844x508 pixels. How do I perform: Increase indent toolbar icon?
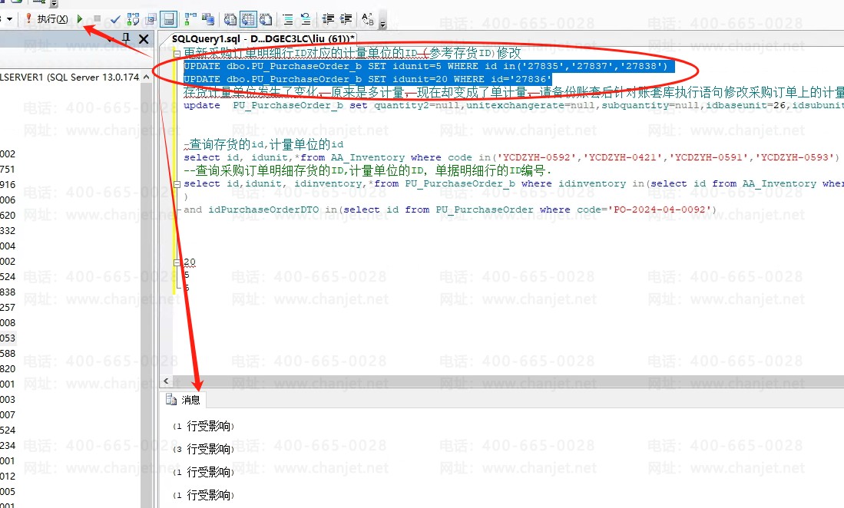click(x=346, y=19)
